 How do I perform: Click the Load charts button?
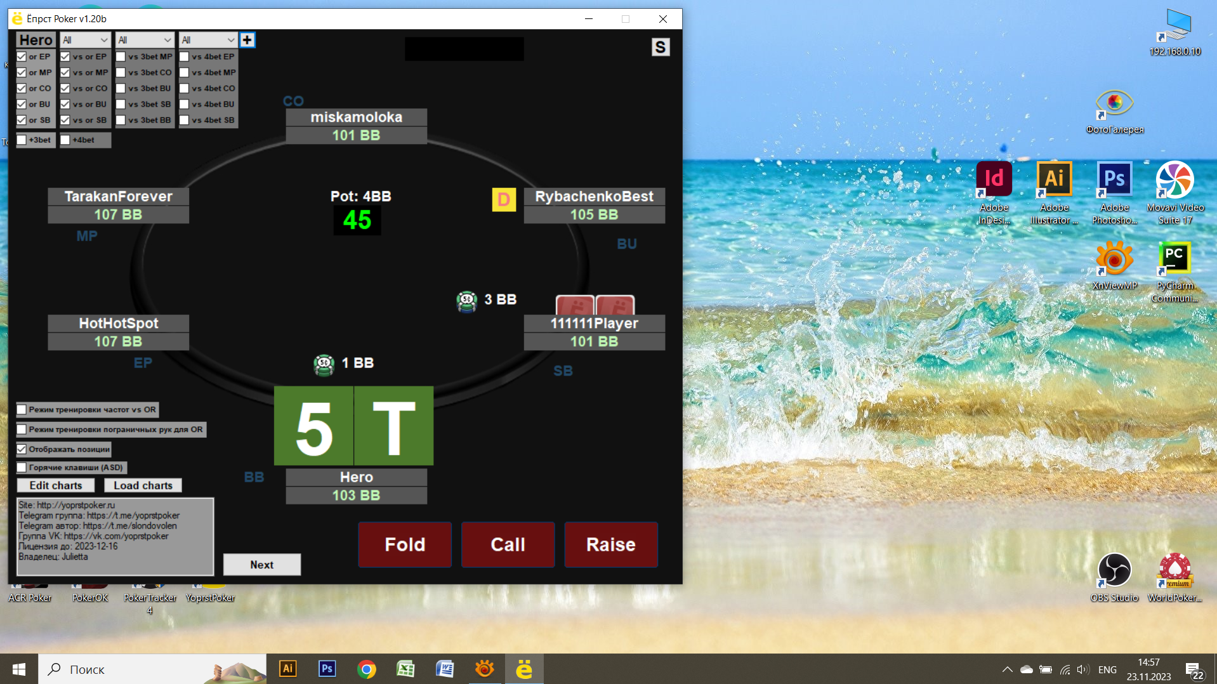[x=143, y=485]
